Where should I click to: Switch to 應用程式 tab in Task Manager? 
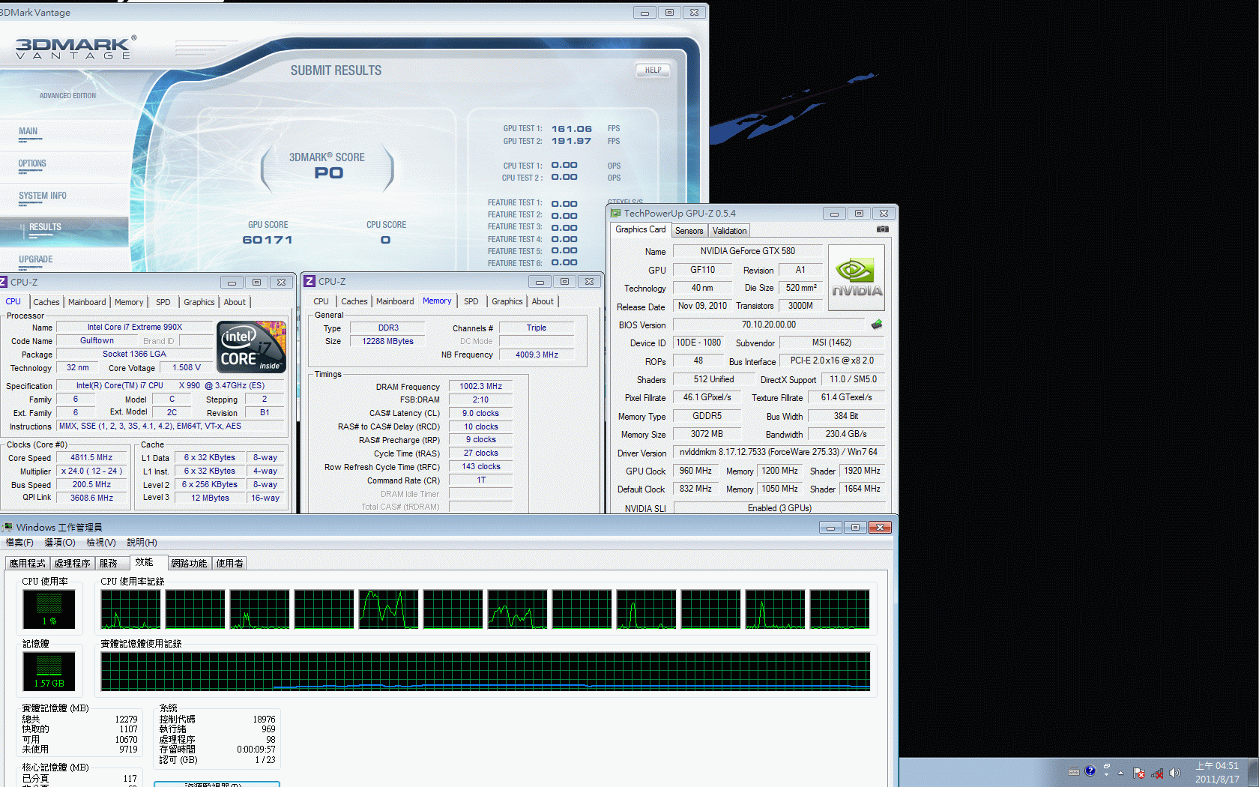28,564
